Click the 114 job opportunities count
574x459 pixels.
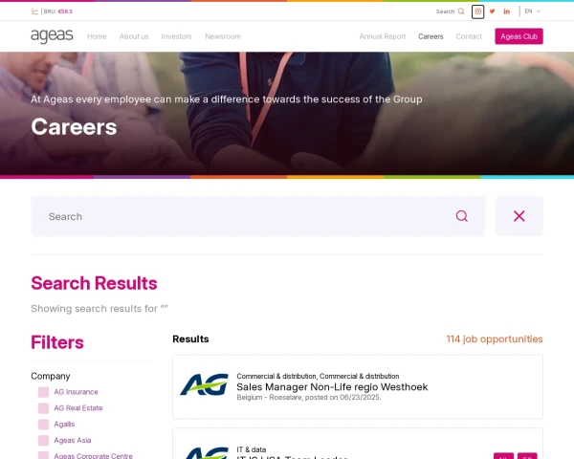pos(495,339)
